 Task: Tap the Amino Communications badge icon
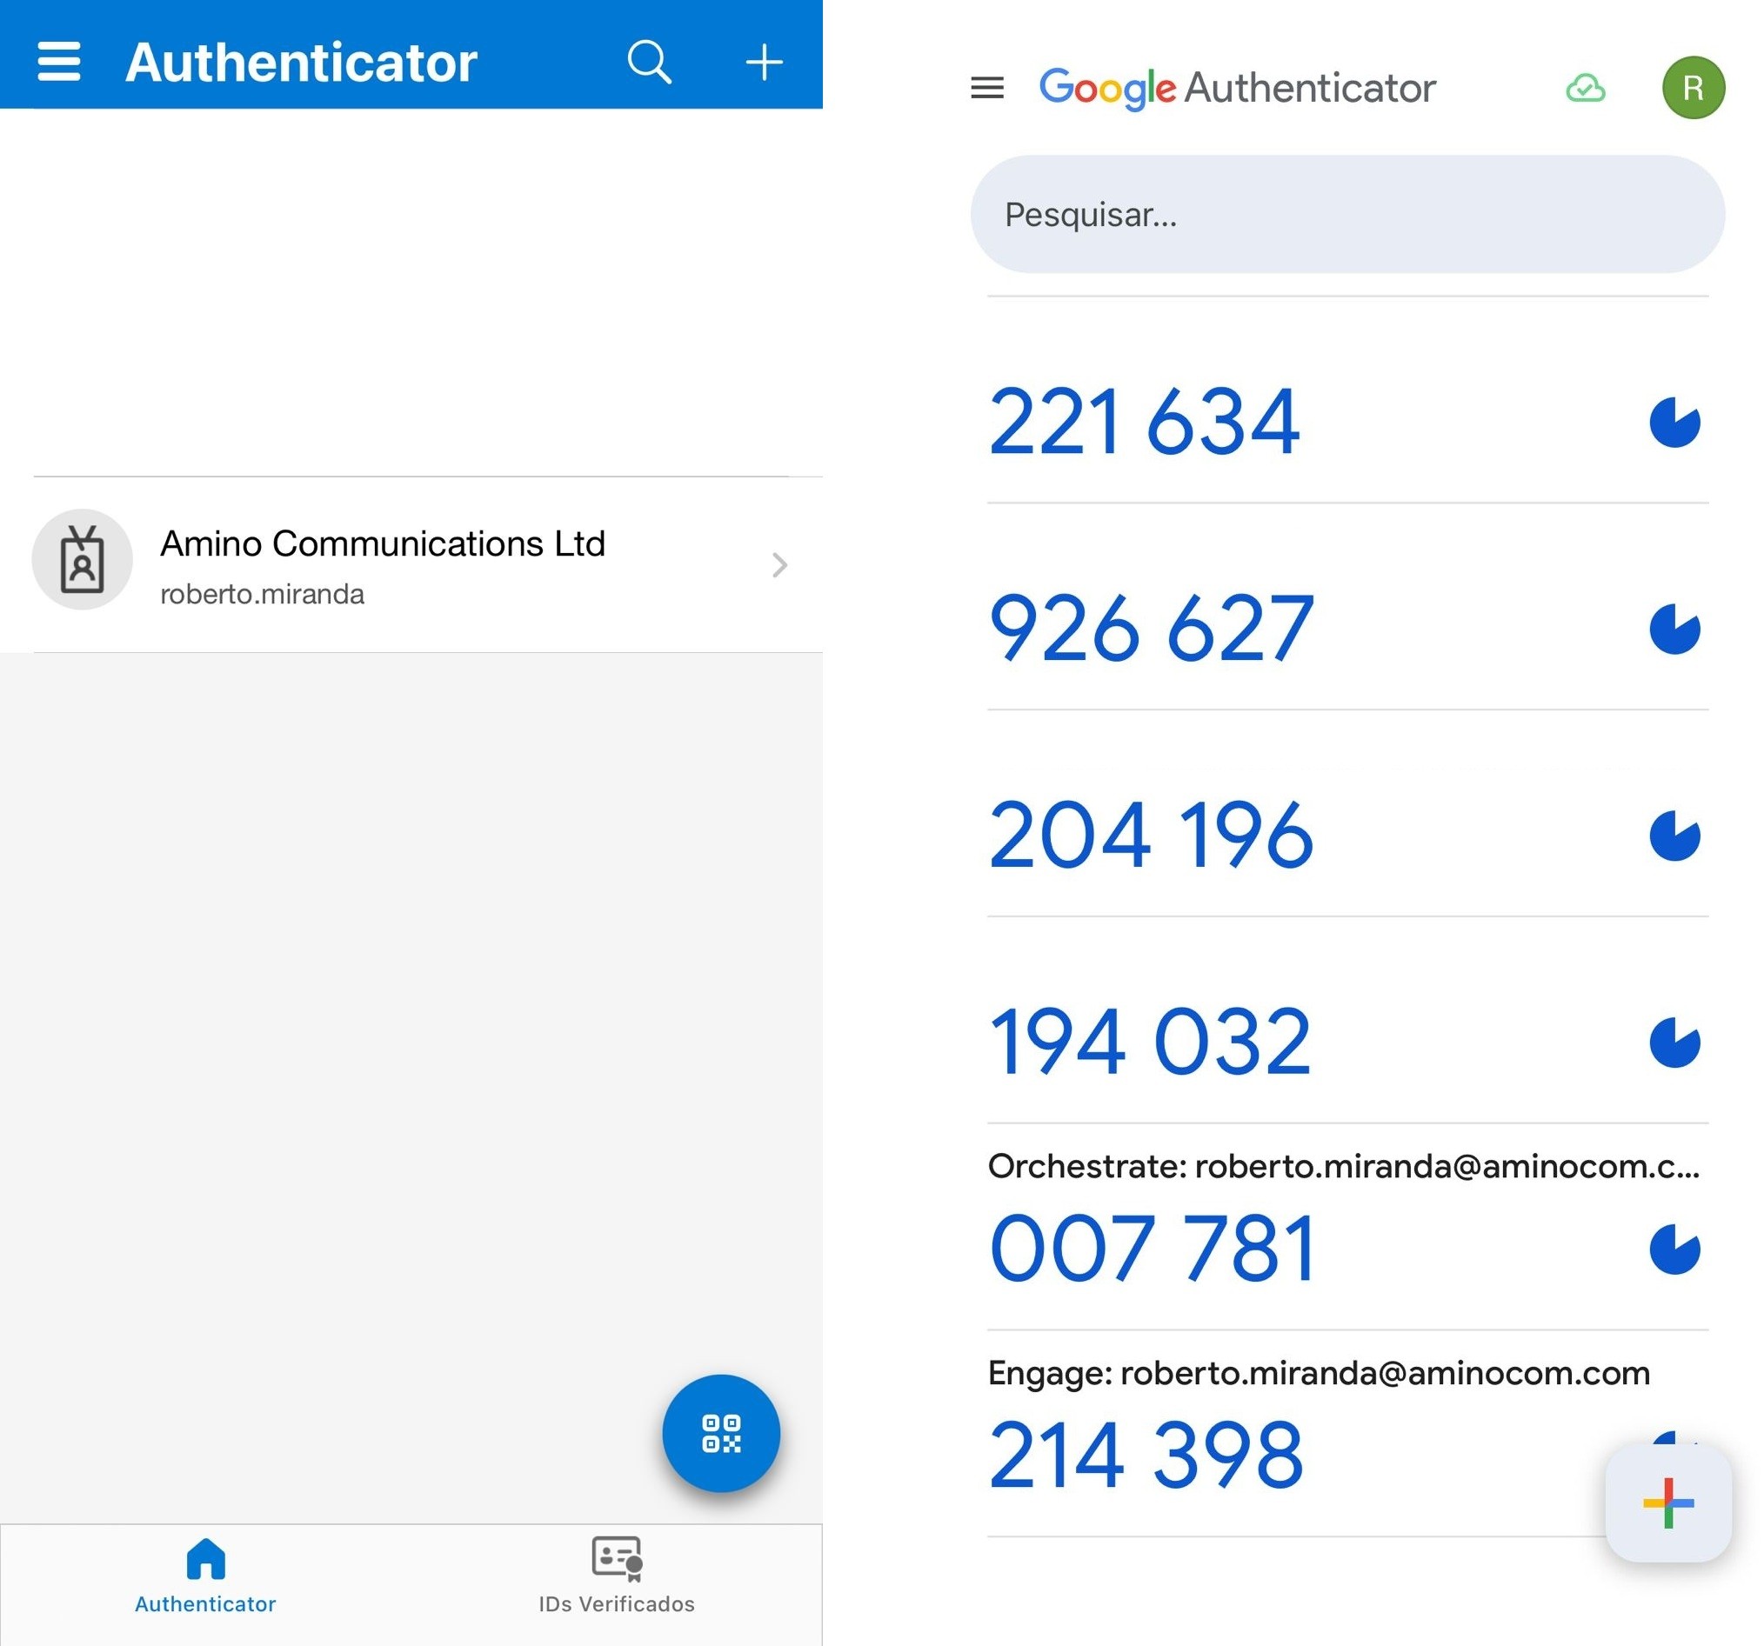(x=83, y=560)
